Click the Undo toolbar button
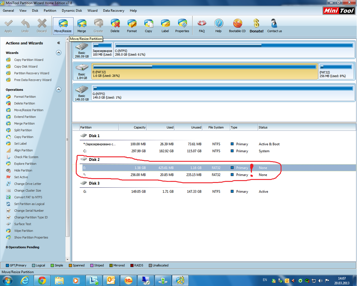The height and width of the screenshot is (286, 357). [x=25, y=26]
